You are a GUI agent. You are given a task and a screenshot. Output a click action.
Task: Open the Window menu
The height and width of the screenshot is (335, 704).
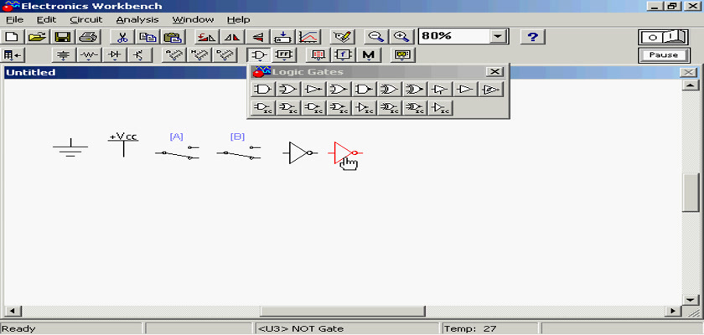193,20
